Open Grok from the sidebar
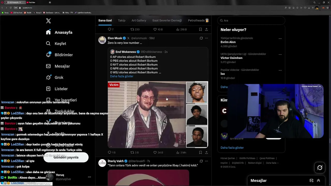Image resolution: width=331 pixels, height=186 pixels. tap(55, 78)
